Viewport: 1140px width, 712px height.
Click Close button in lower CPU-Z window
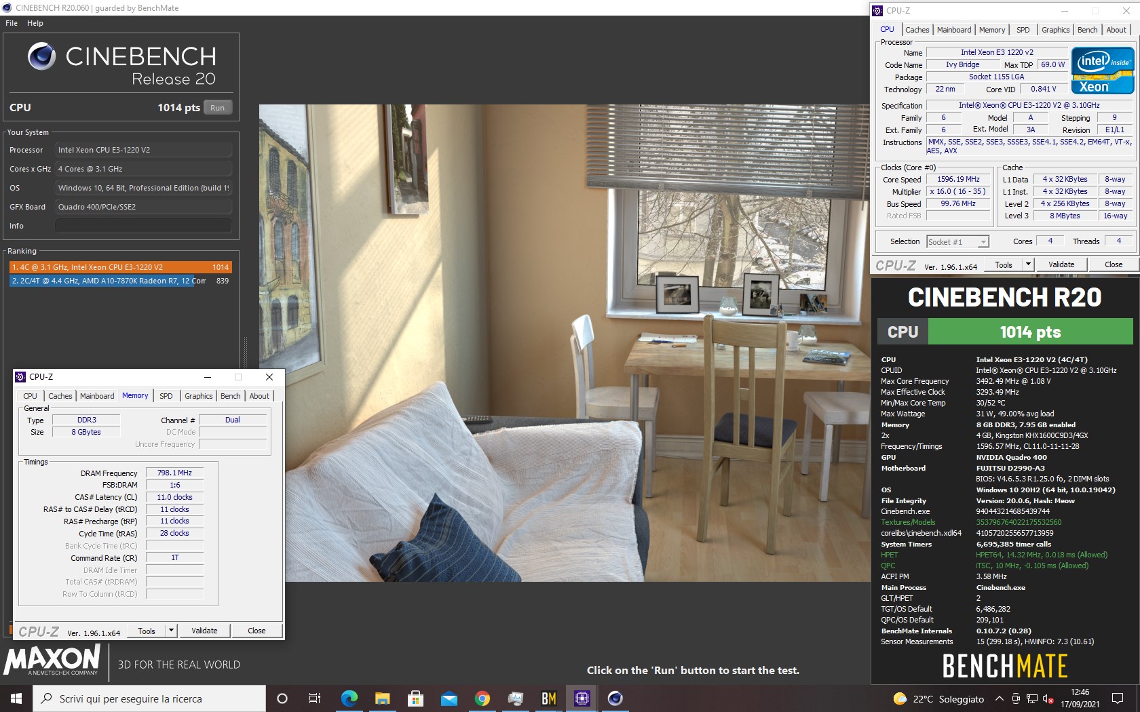(256, 631)
